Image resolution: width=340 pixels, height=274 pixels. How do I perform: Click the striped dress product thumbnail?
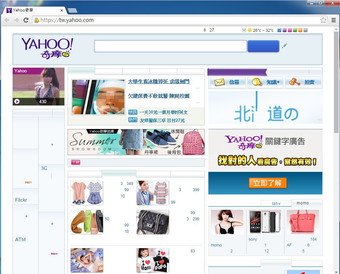(153, 193)
